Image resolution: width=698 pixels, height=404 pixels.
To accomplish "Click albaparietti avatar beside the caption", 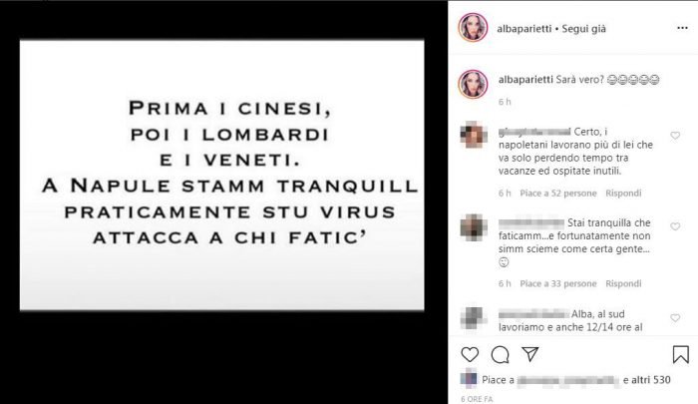I will (x=473, y=84).
